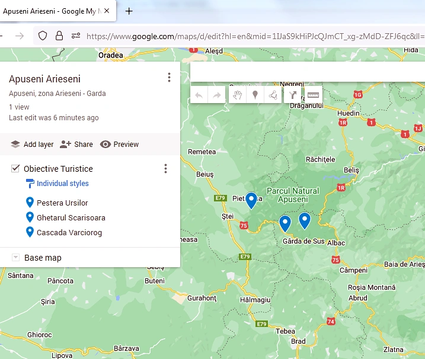
Task: Click the Câmpeni town label on map
Action: [x=353, y=270]
